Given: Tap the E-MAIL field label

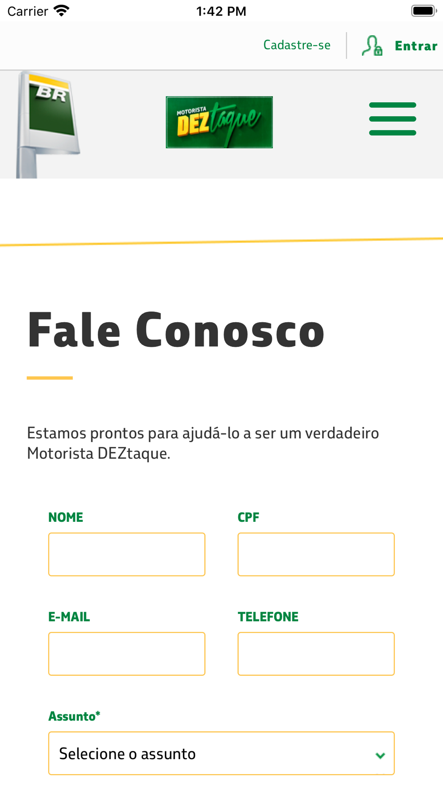Looking at the screenshot, I should click(69, 617).
